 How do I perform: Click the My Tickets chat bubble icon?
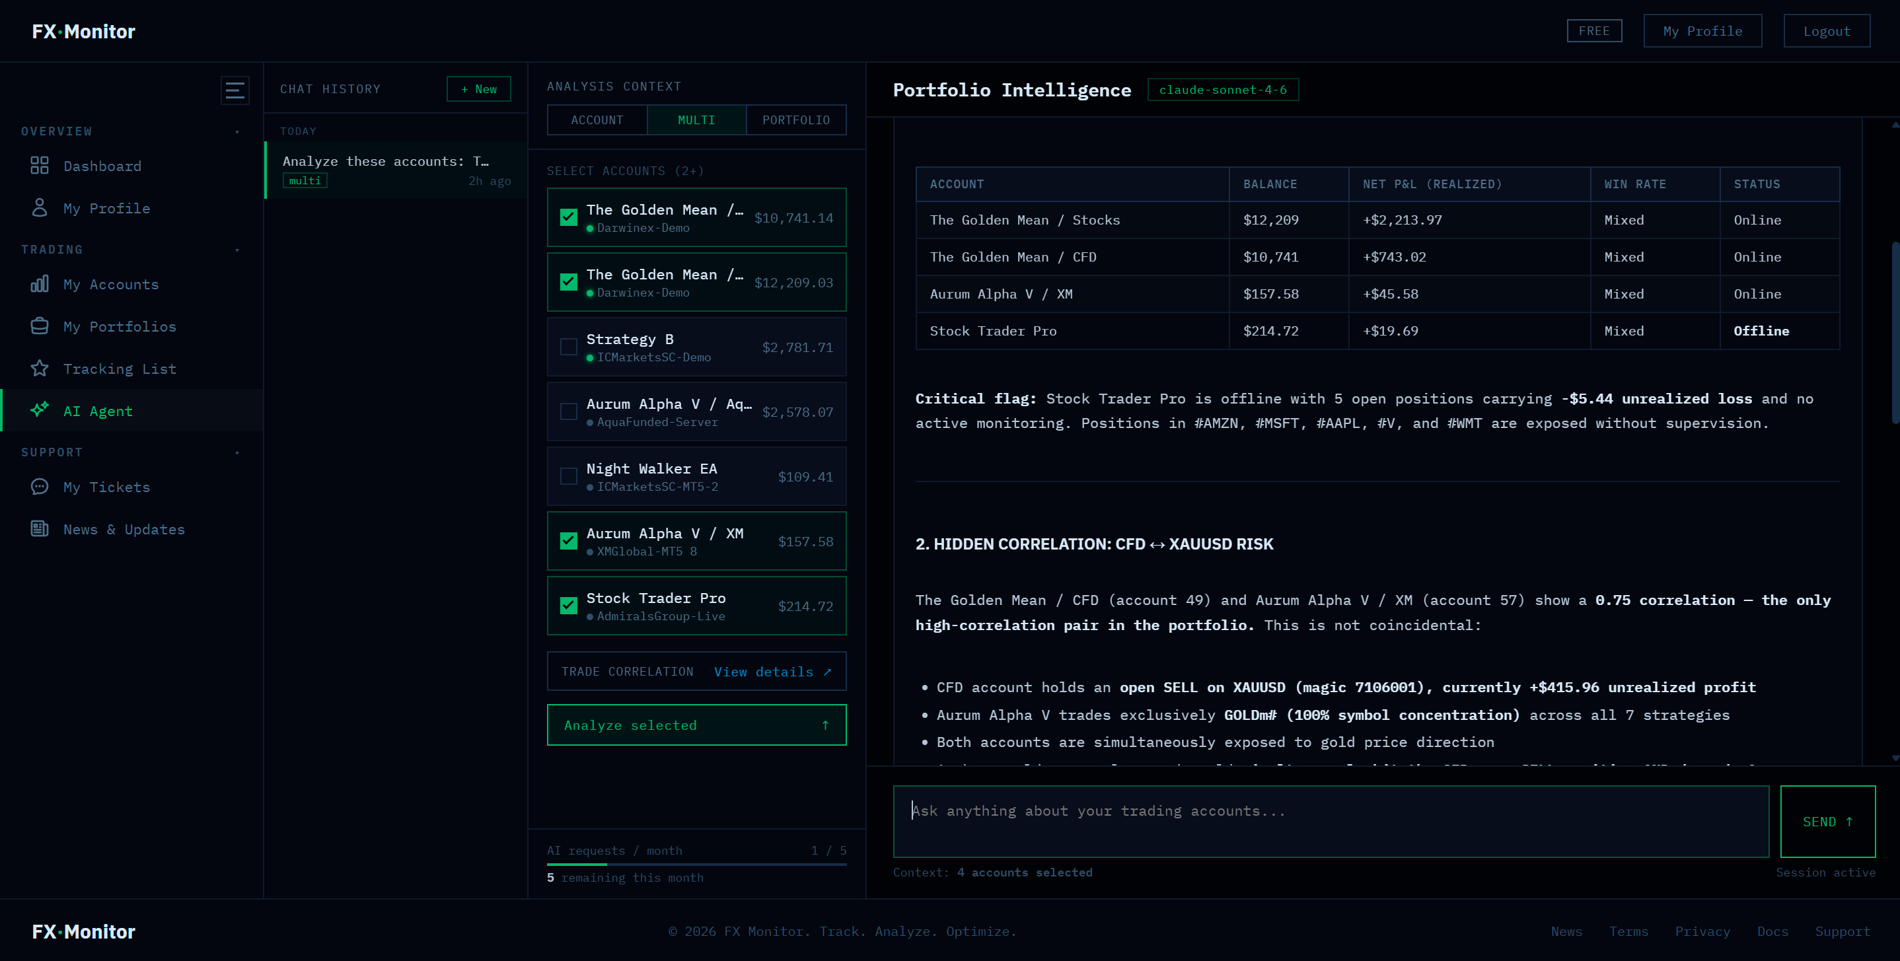[x=39, y=487]
